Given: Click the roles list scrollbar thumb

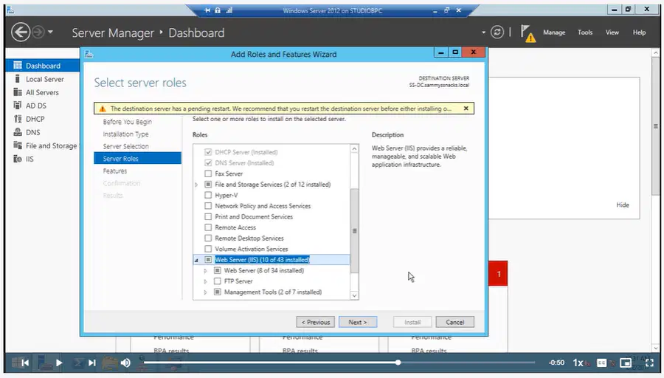Looking at the screenshot, I should pyautogui.click(x=354, y=231).
